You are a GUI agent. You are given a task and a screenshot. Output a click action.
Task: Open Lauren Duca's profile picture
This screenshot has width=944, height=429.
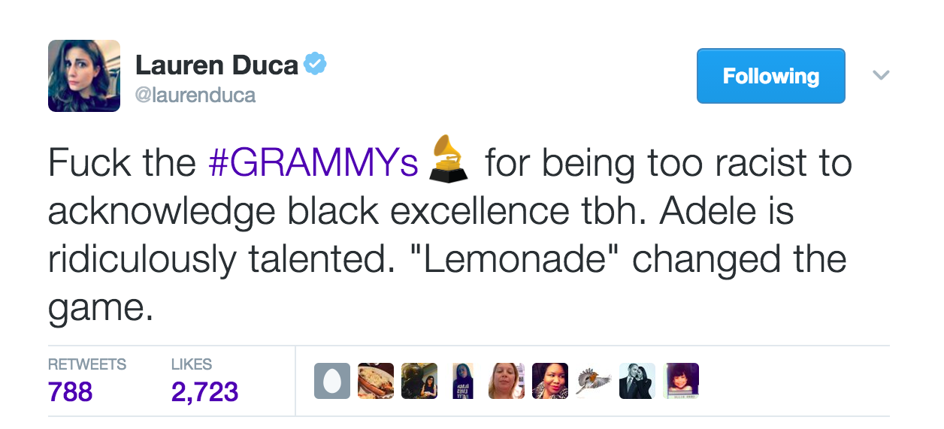point(84,76)
